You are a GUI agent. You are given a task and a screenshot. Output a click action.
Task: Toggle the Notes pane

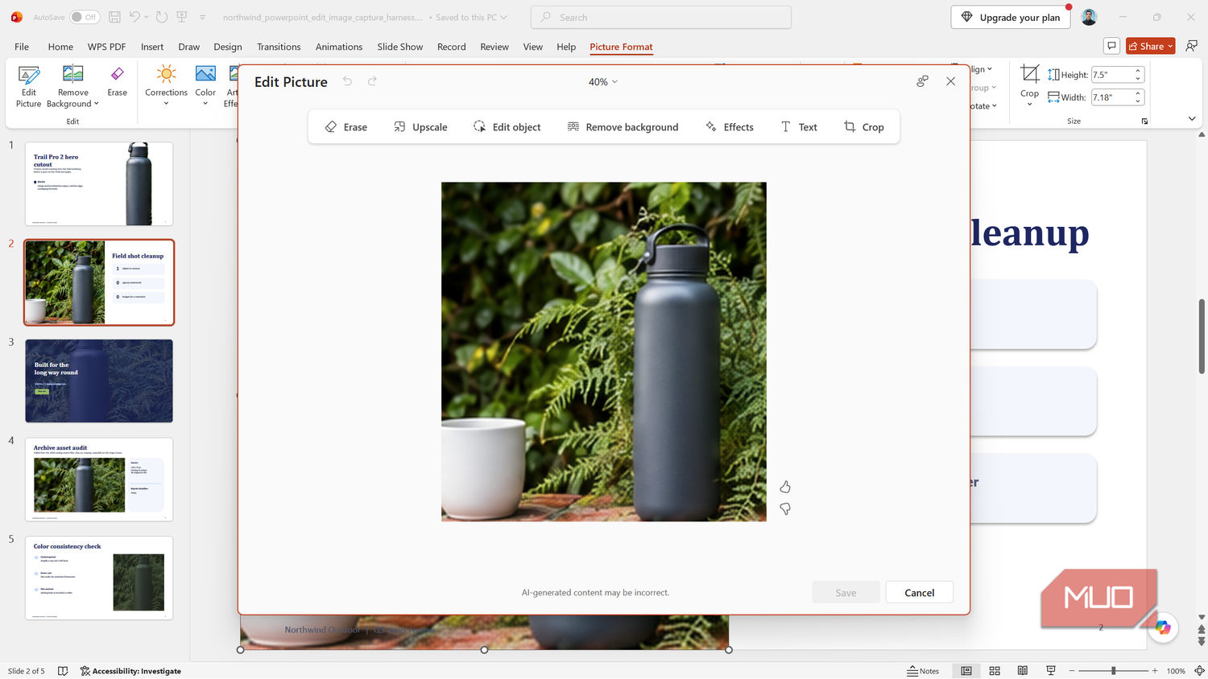coord(924,671)
